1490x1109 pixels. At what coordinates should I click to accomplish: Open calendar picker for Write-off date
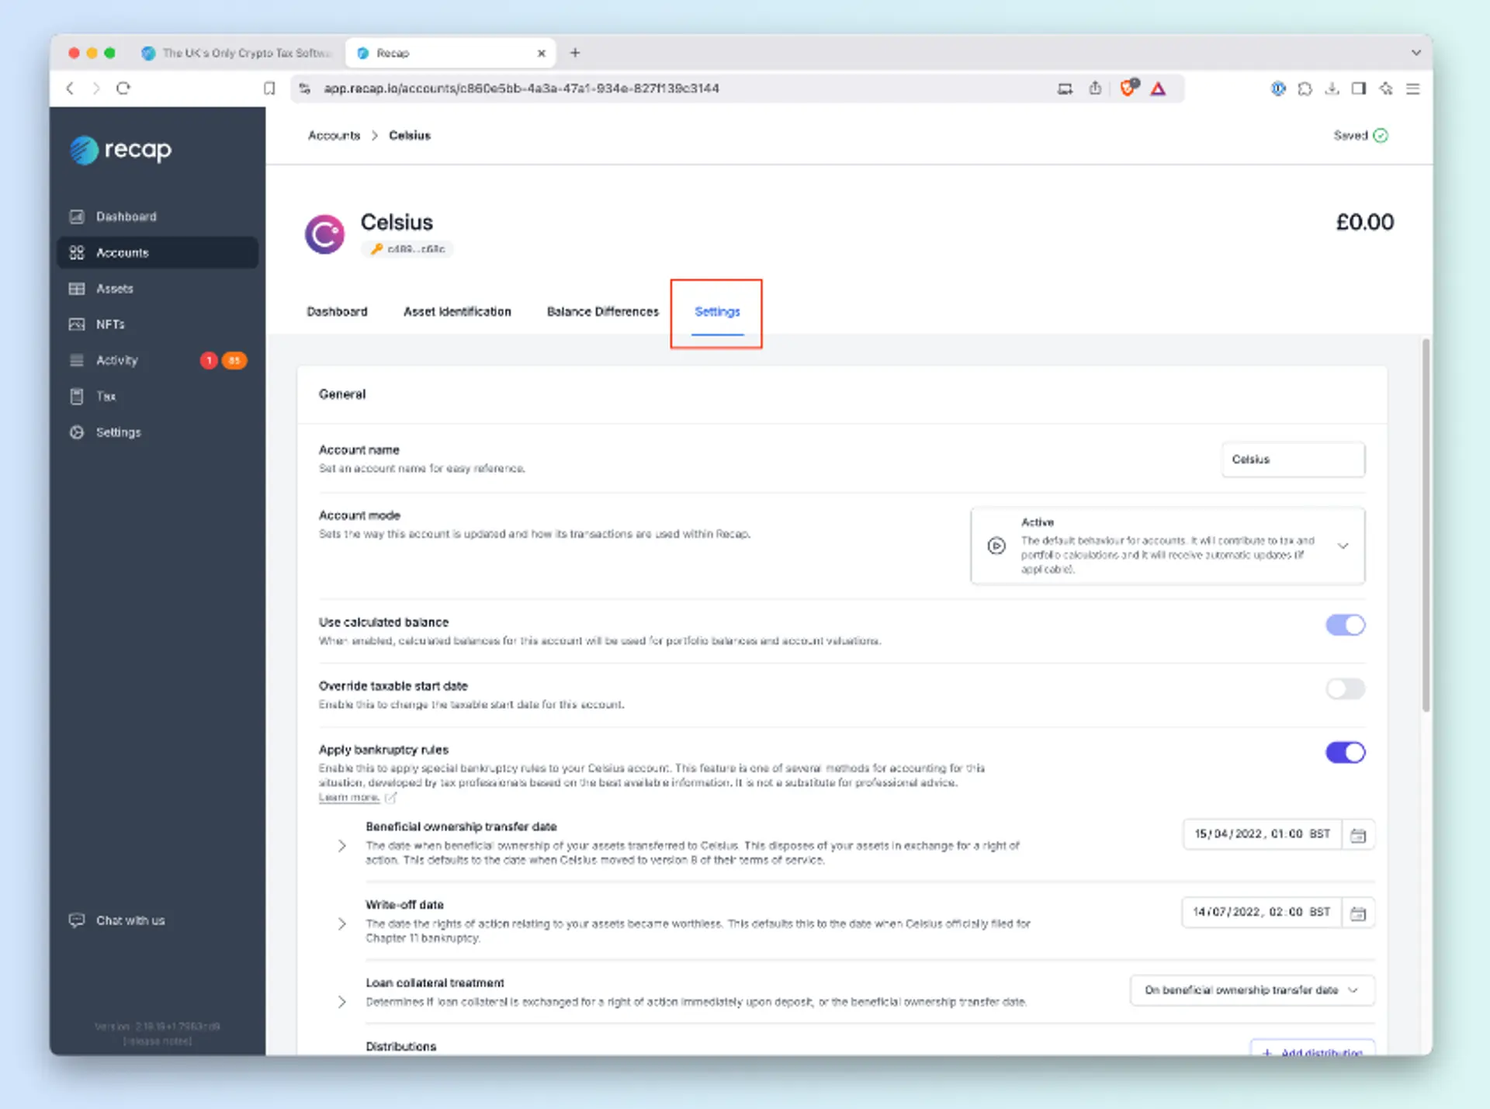(x=1357, y=913)
